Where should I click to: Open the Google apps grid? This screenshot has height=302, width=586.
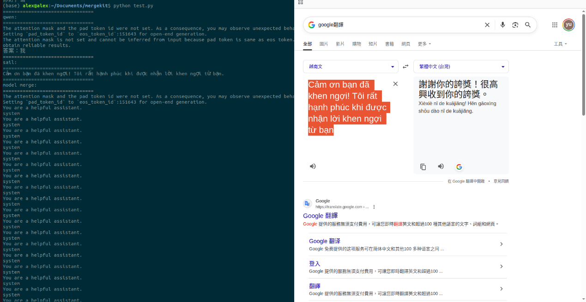coord(555,25)
